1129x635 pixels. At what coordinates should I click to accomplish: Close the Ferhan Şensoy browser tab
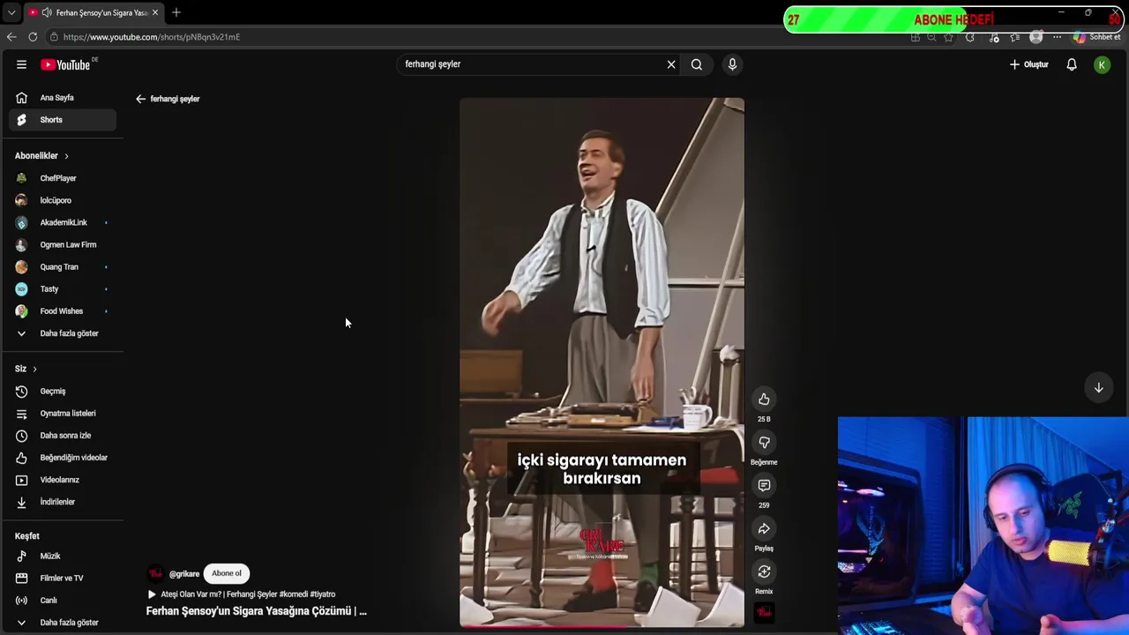[x=155, y=12]
